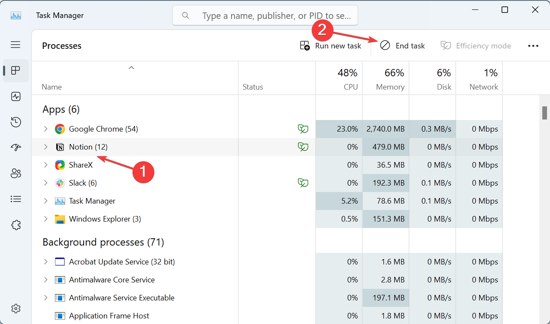Image resolution: width=550 pixels, height=324 pixels.
Task: Sort by the CPU column header
Action: point(339,78)
